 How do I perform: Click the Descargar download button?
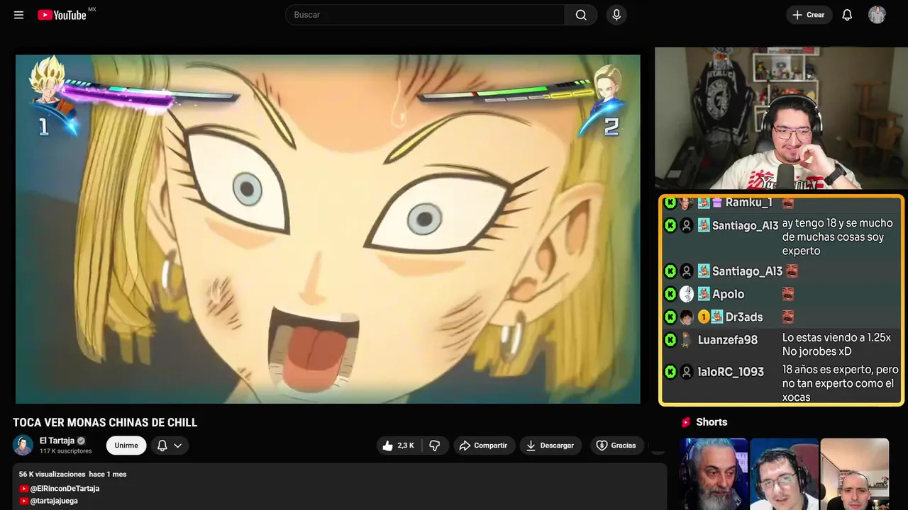(550, 446)
